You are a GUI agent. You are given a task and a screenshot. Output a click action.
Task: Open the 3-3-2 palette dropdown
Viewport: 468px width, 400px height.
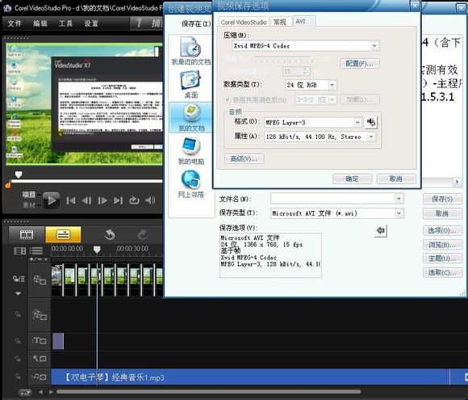[x=332, y=99]
